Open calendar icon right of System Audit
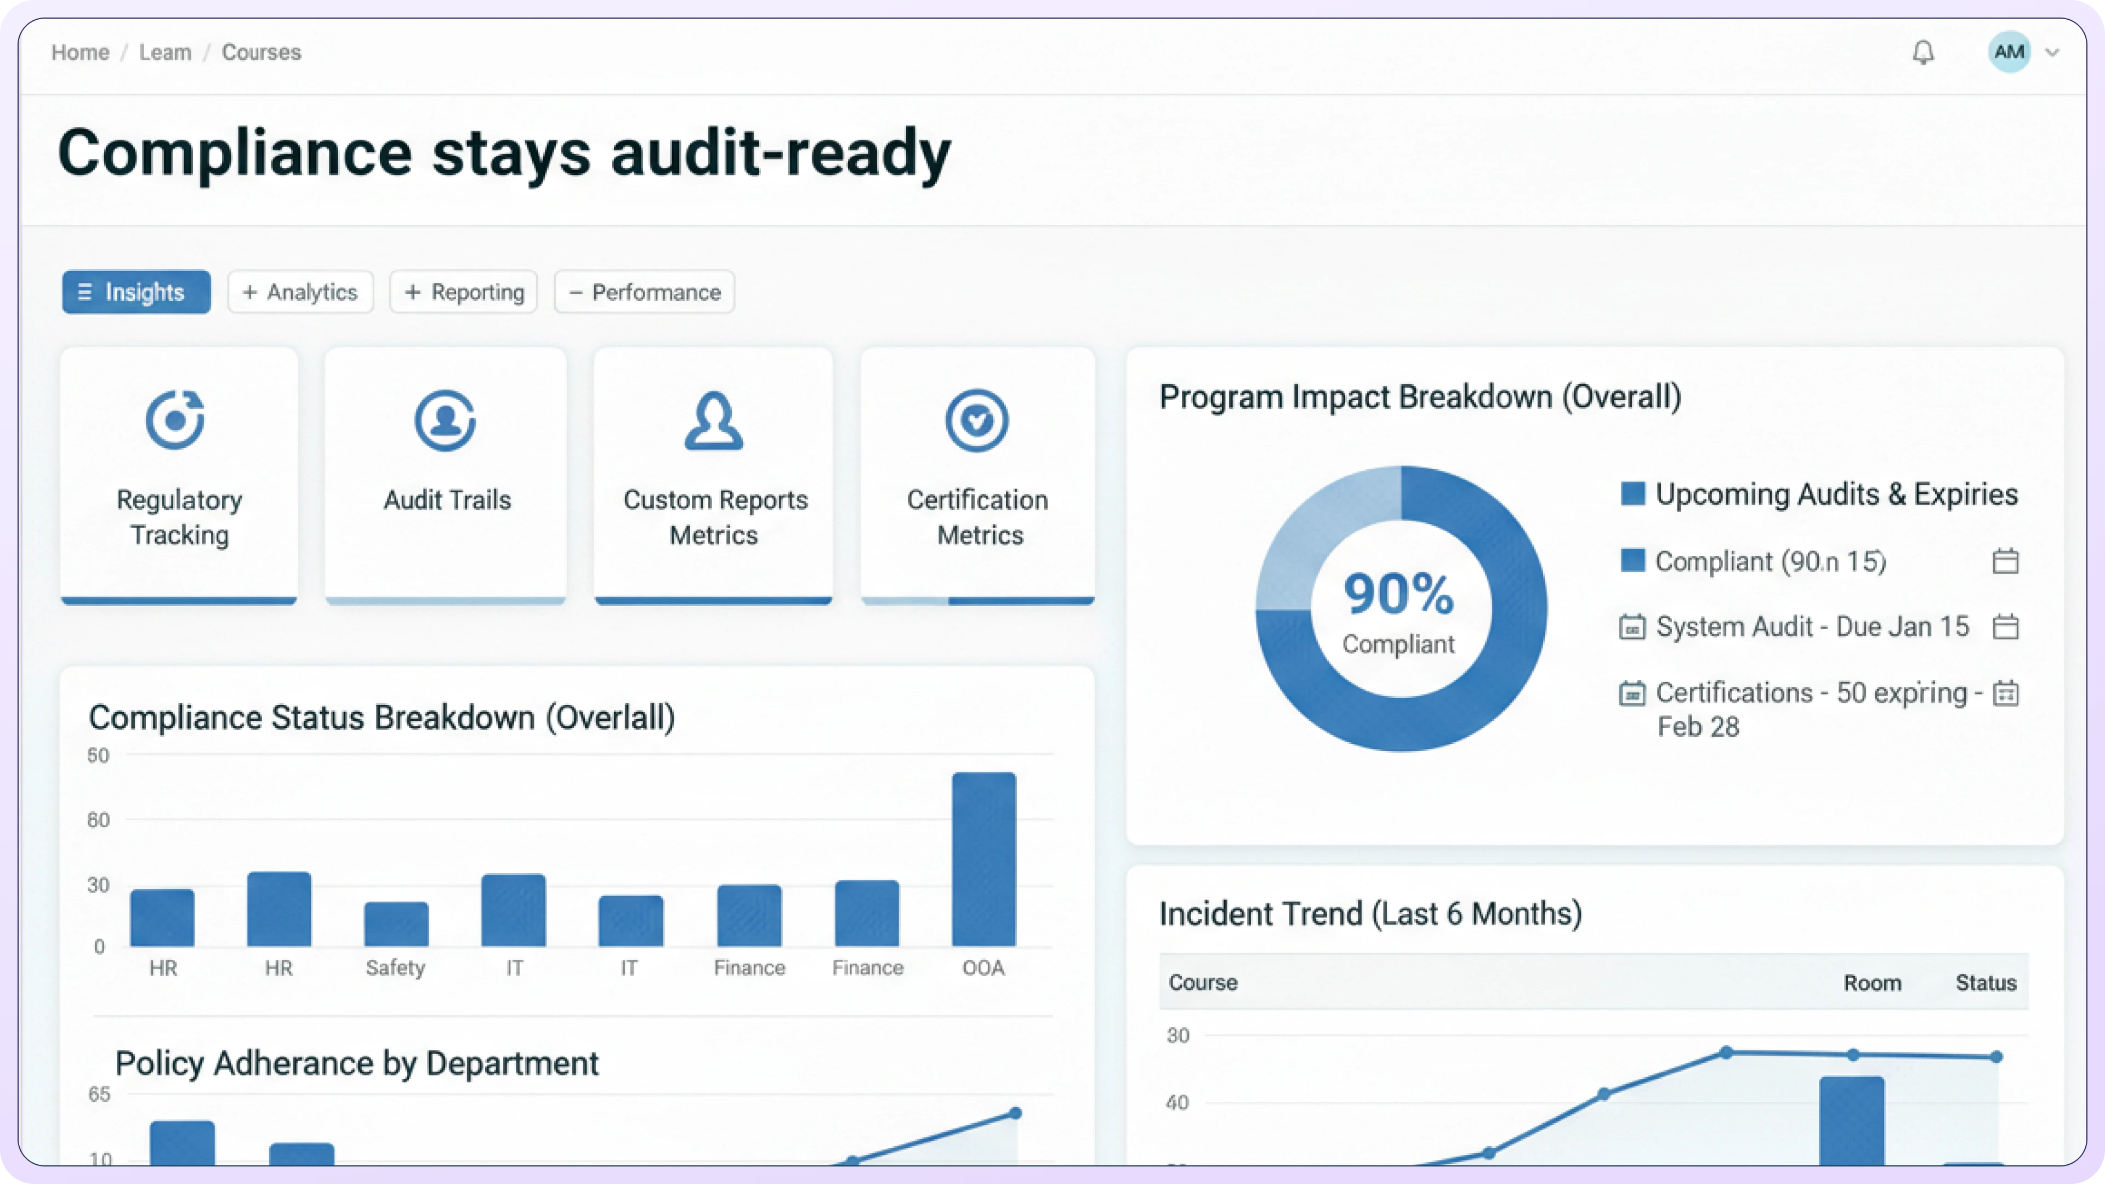2105x1184 pixels. (x=2005, y=627)
